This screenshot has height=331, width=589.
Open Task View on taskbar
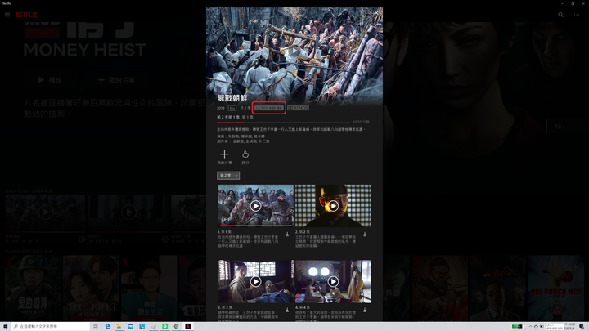(x=96, y=326)
